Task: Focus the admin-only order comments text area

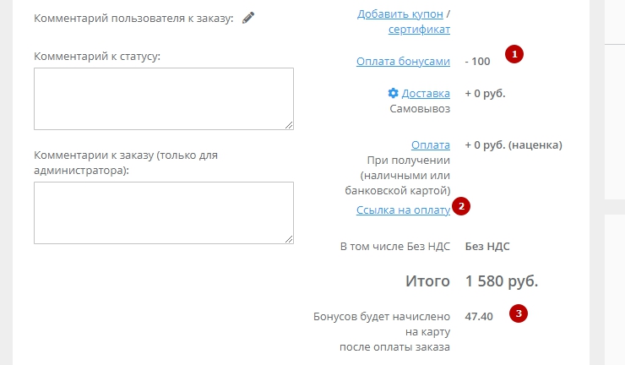Action: (164, 212)
